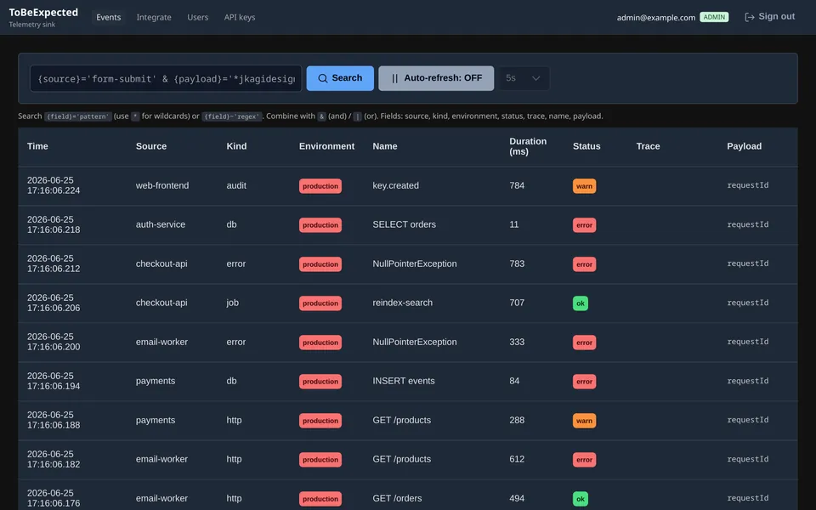Click the warn status badge for key.created
The height and width of the screenshot is (510, 816).
point(584,186)
